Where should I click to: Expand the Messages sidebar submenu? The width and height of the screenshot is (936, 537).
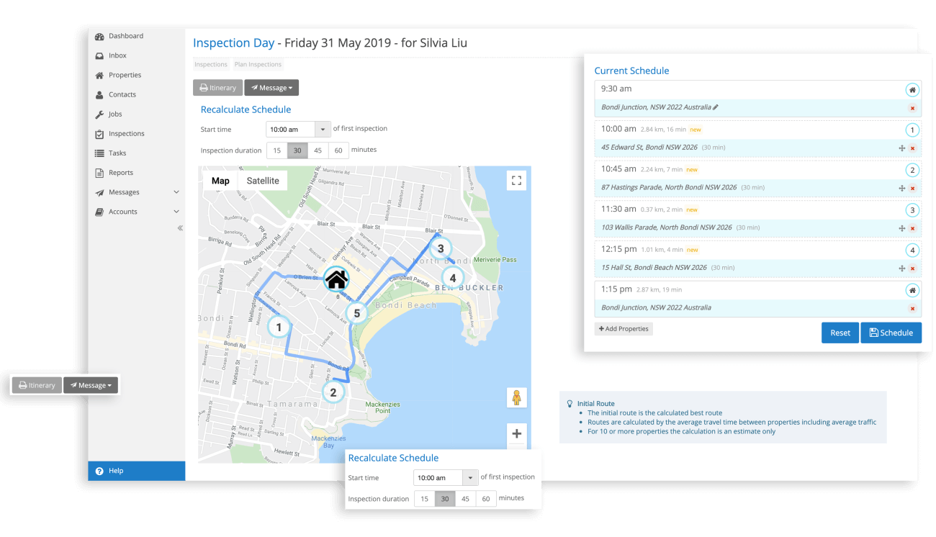pyautogui.click(x=176, y=192)
